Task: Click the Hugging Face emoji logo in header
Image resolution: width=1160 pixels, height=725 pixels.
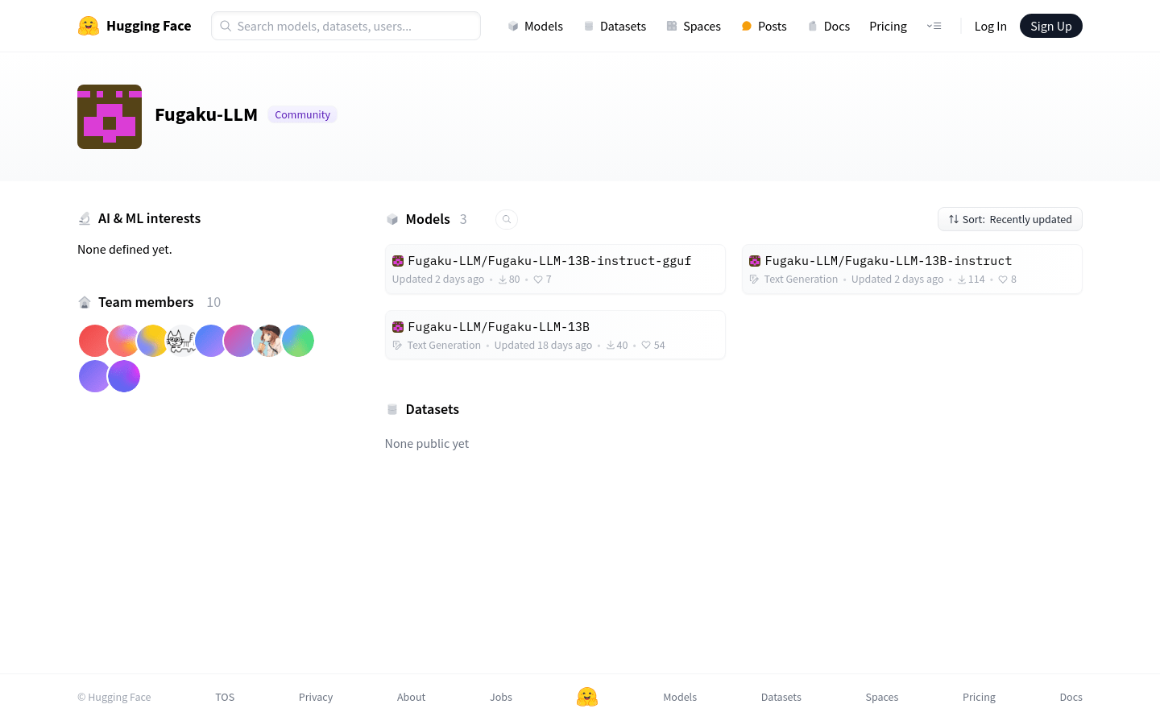Action: point(89,26)
